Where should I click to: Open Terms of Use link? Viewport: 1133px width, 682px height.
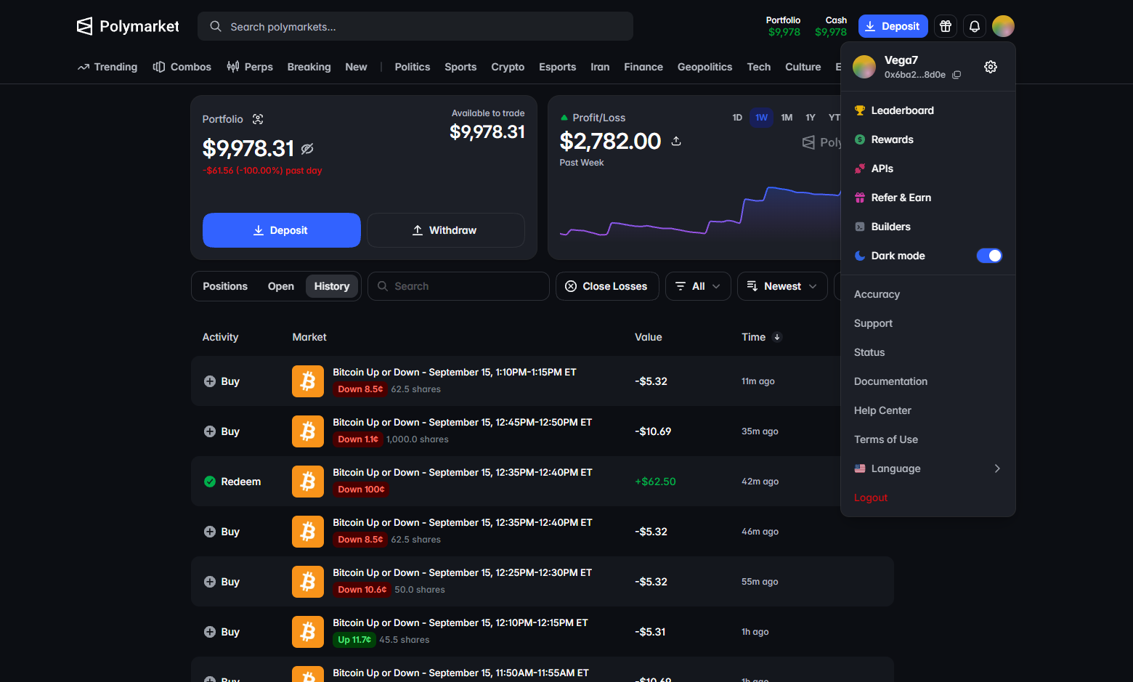(886, 439)
